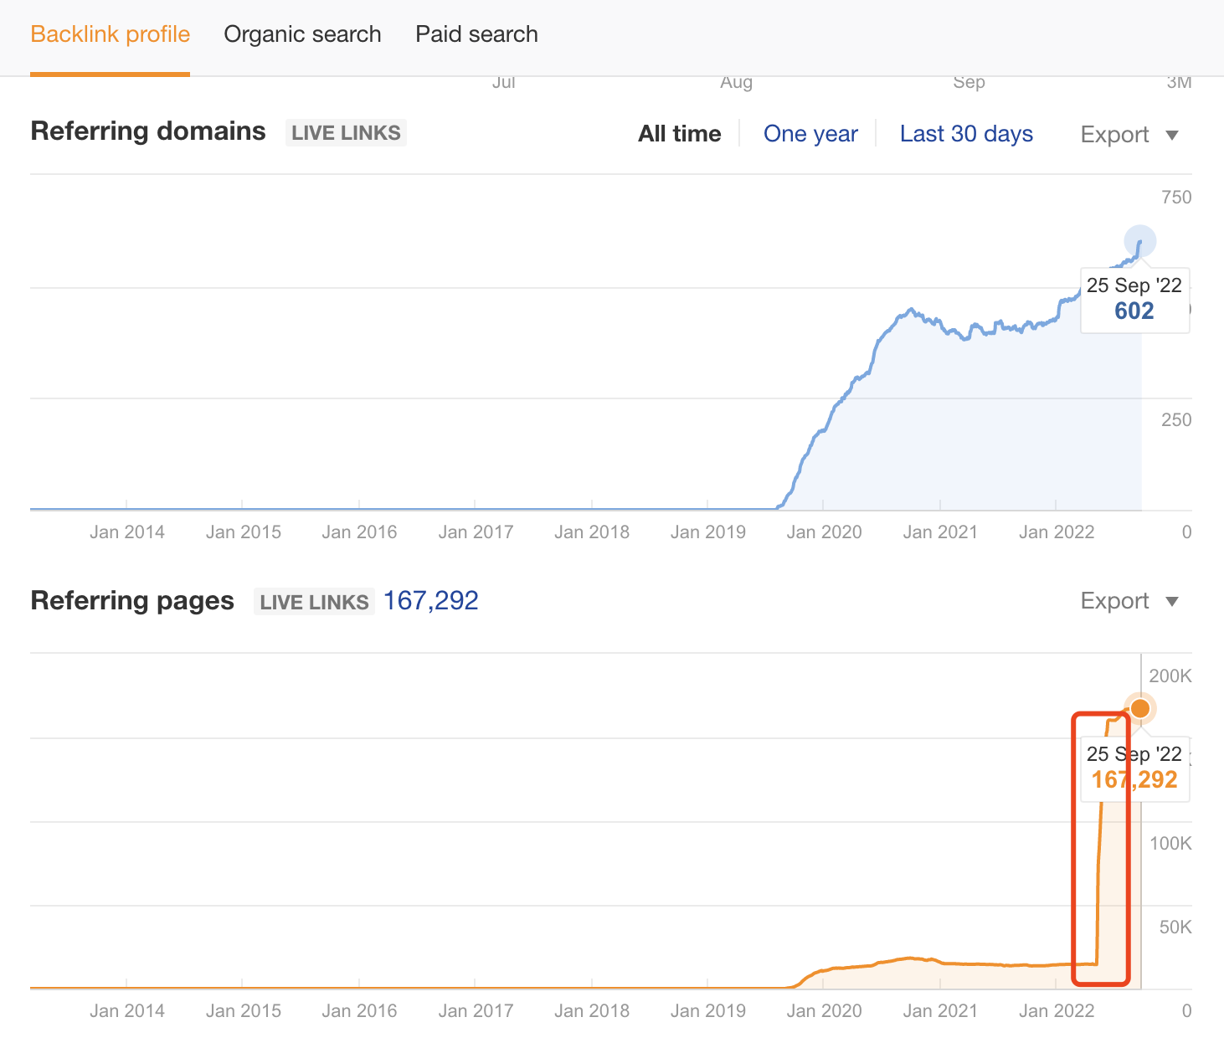
Task: Open the 167,292 referring pages link
Action: (430, 601)
